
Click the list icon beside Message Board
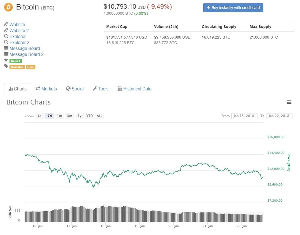pyautogui.click(x=6, y=48)
